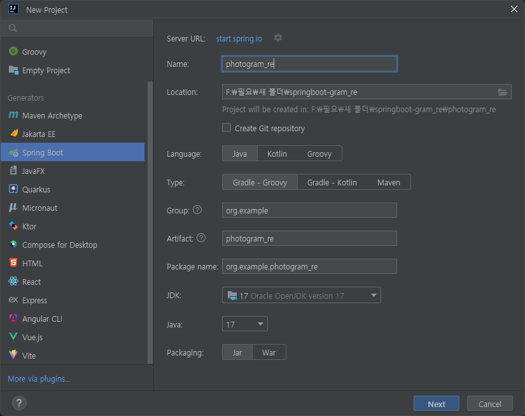Click the Express ex icon

pyautogui.click(x=13, y=299)
